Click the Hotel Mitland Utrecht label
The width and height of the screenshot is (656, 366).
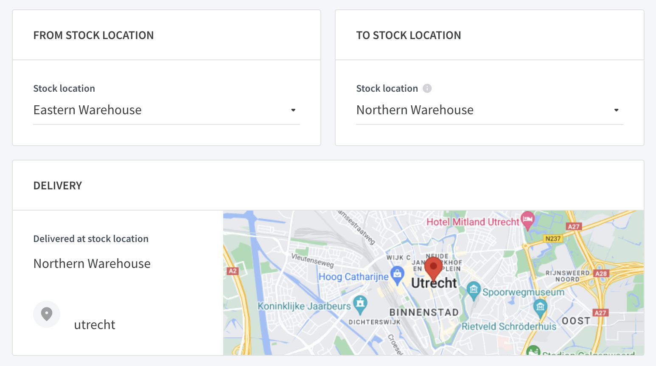tap(473, 222)
